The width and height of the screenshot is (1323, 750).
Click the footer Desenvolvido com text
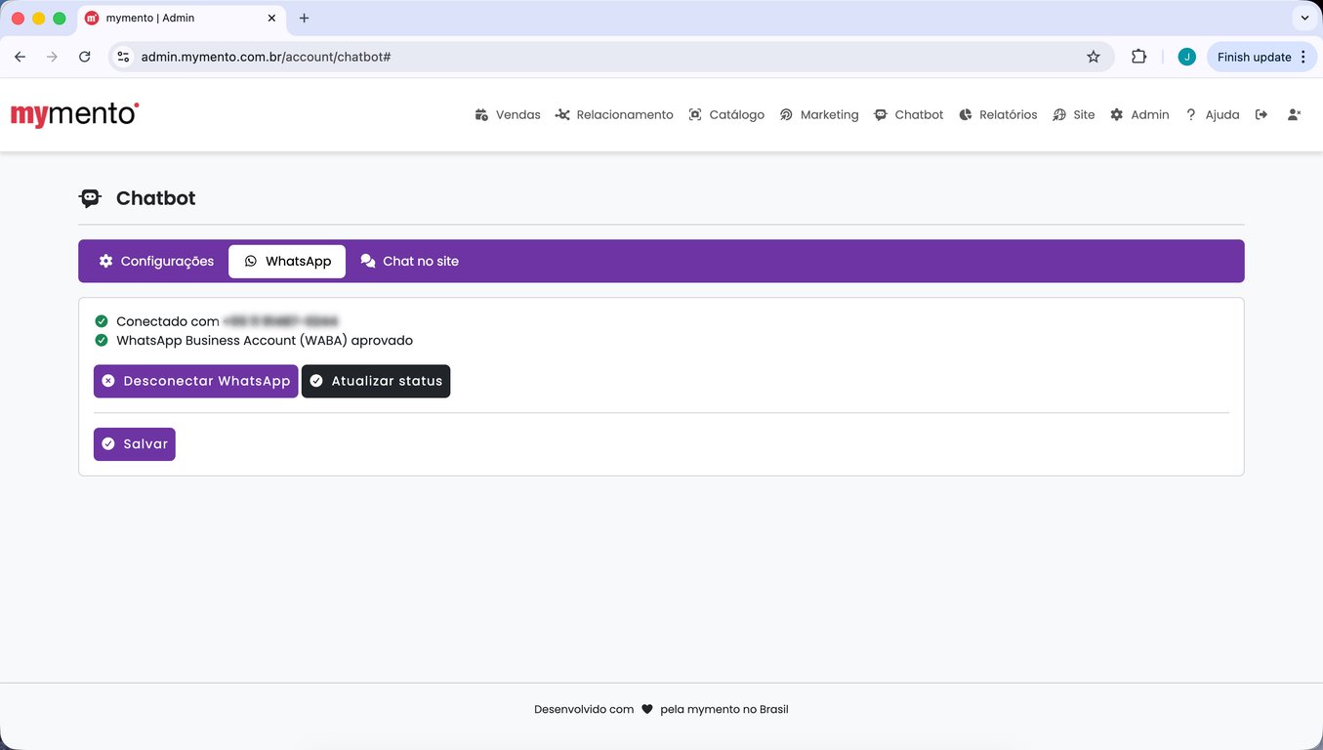pyautogui.click(x=584, y=710)
